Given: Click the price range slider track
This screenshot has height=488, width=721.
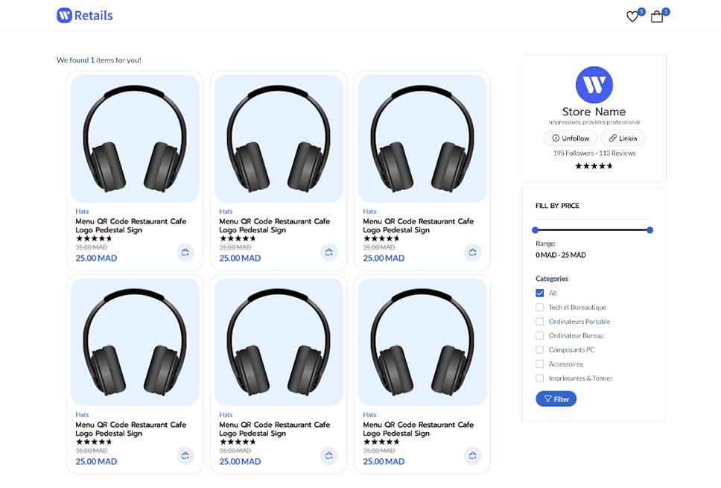Looking at the screenshot, I should pos(593,230).
